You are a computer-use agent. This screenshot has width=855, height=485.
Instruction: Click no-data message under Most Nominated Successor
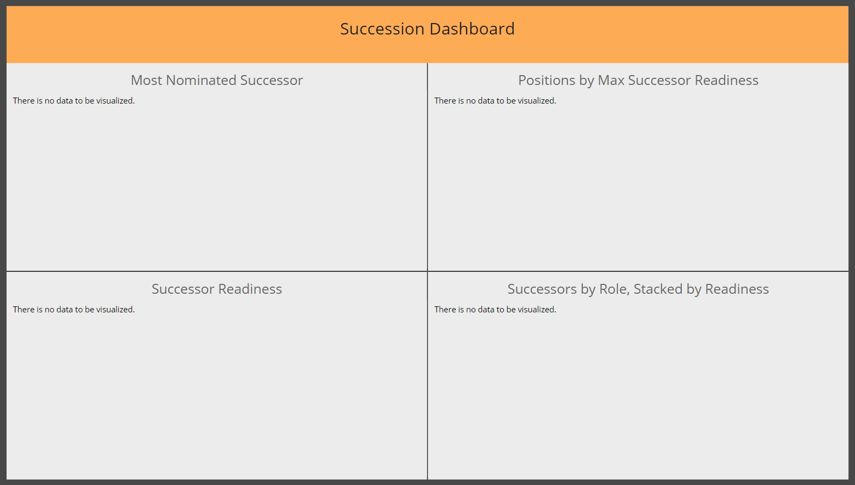[x=74, y=101]
